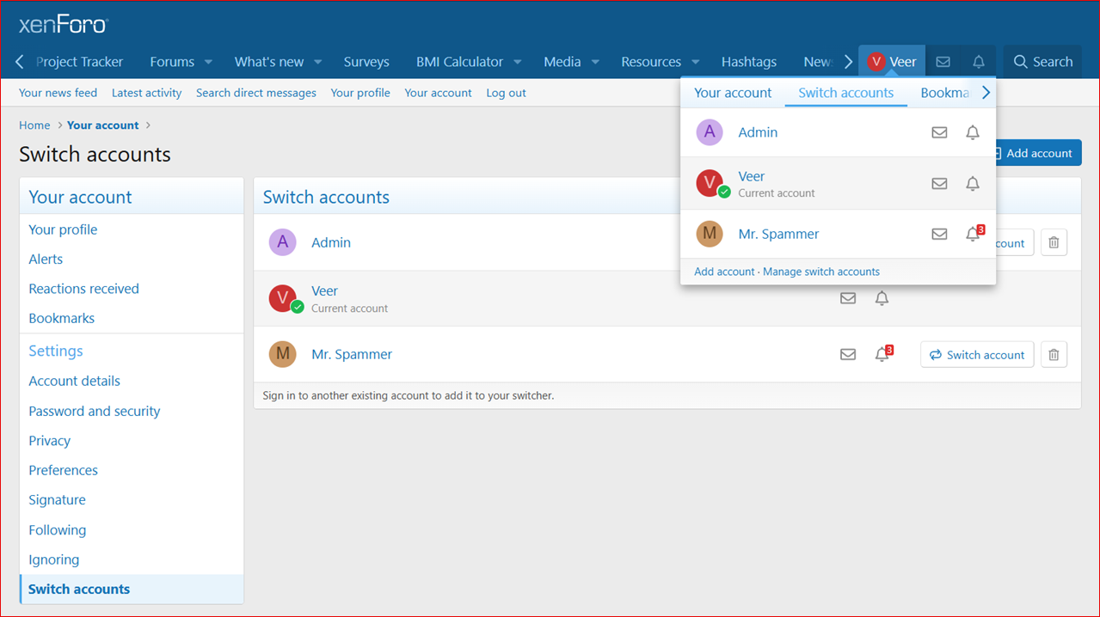Open Search direct messages link
Viewport: 1100px width, 617px height.
click(x=256, y=93)
